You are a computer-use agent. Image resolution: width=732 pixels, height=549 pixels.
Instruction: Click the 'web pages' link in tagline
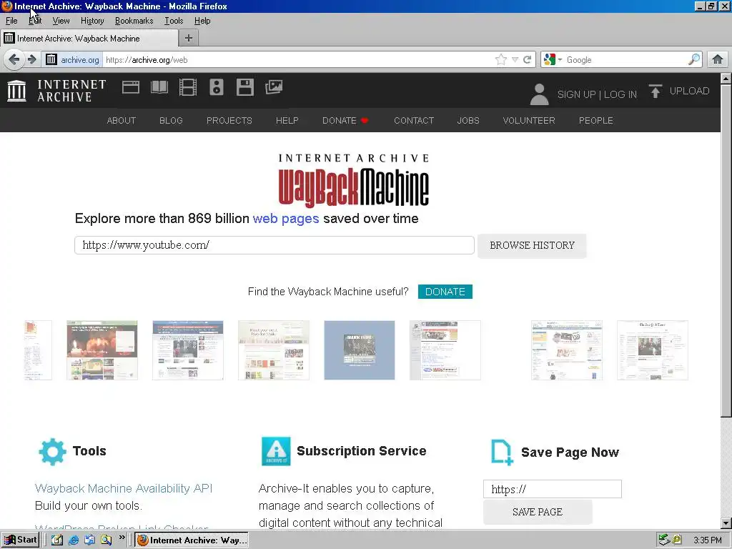point(286,219)
